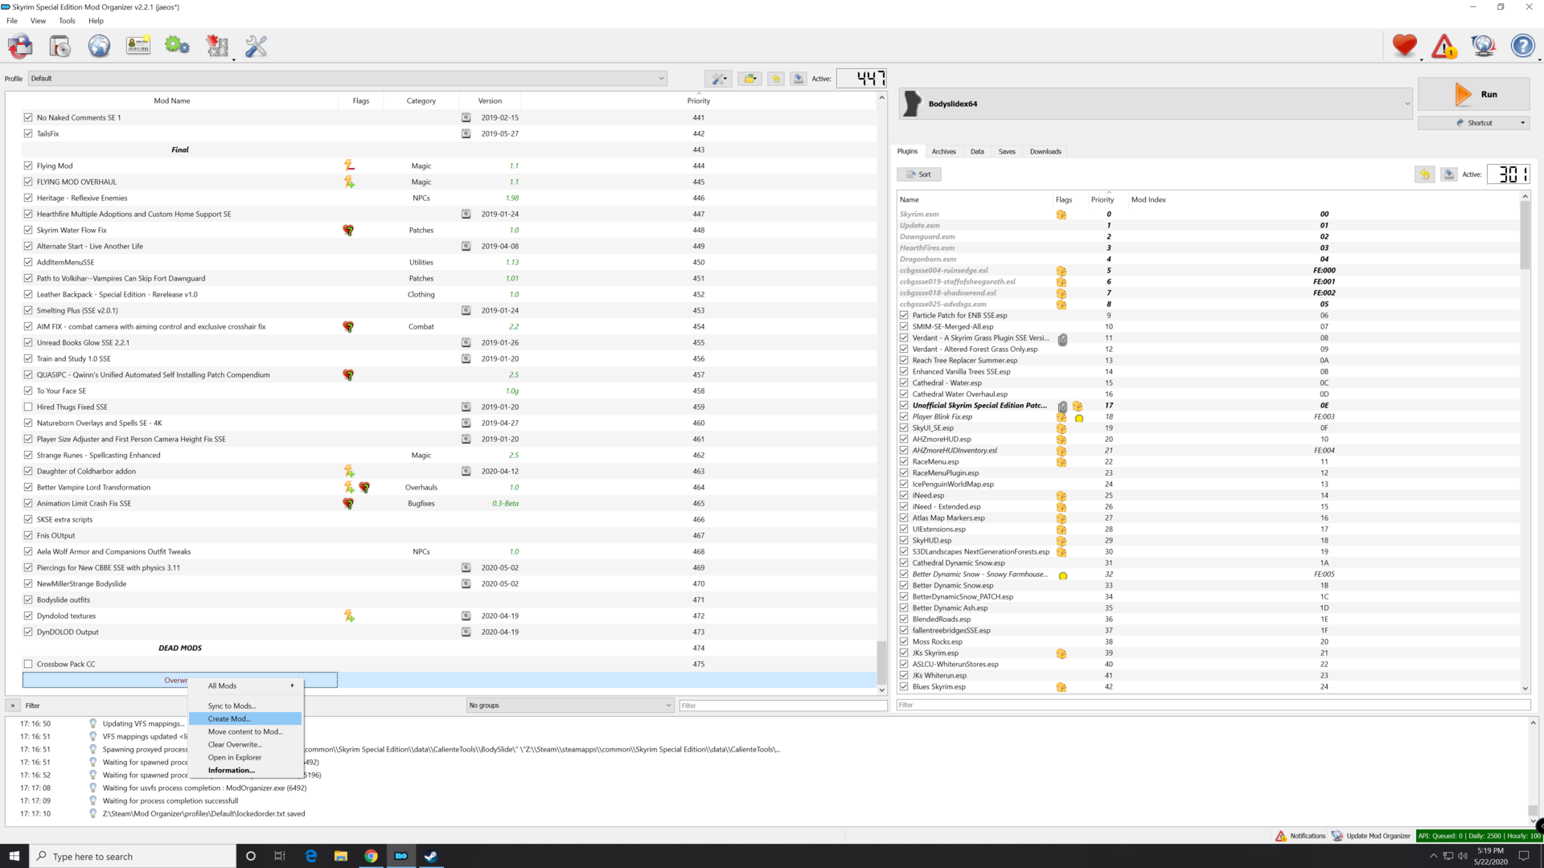1544x868 pixels.
Task: Open Google Chrome from the taskbar
Action: pyautogui.click(x=371, y=856)
